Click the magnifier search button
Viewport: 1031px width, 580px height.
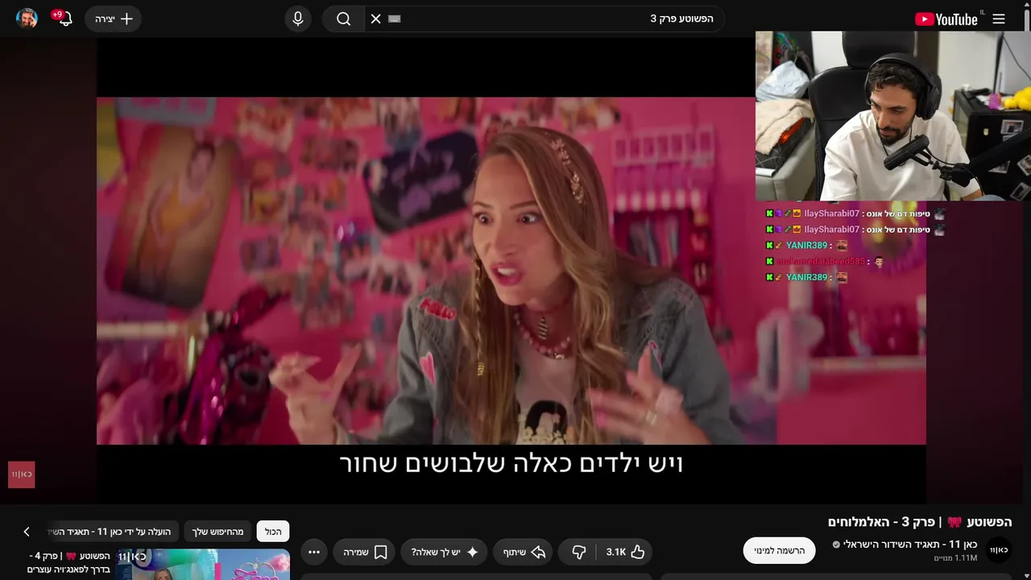click(344, 19)
